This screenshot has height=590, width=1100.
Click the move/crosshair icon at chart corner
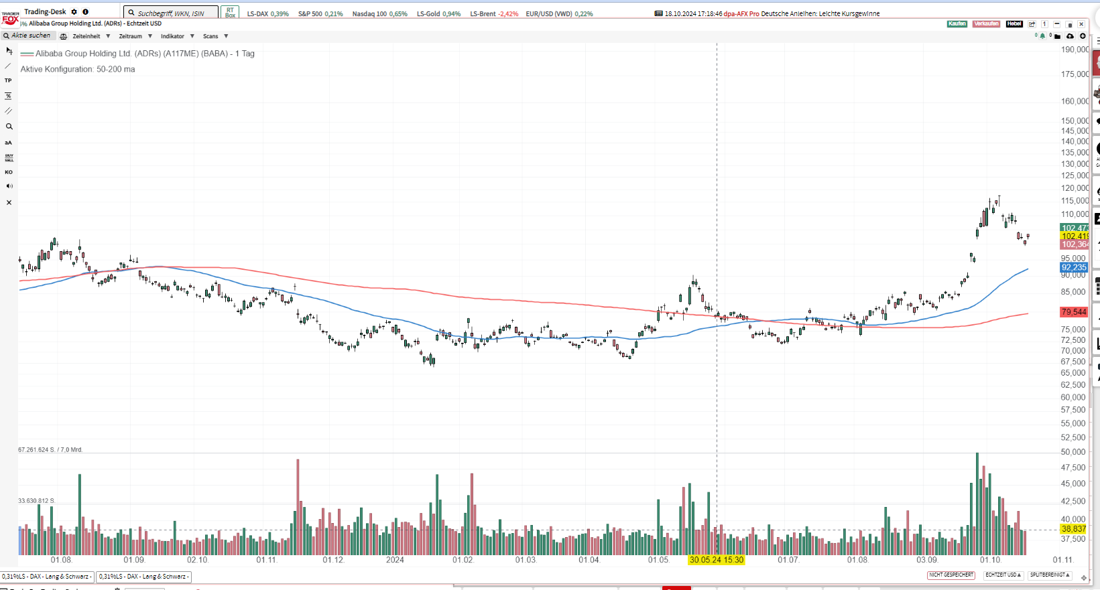1084,577
